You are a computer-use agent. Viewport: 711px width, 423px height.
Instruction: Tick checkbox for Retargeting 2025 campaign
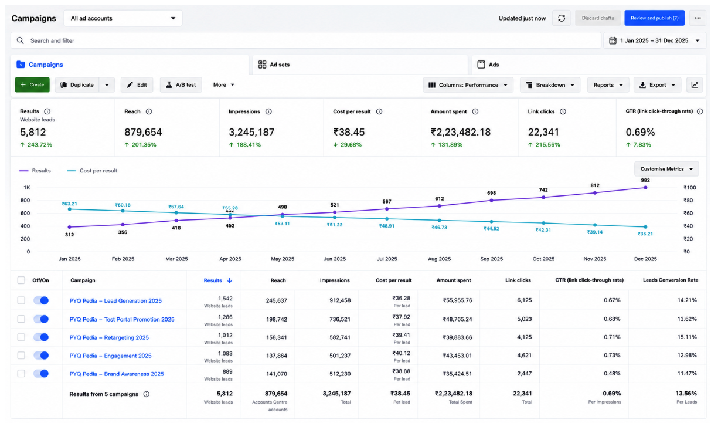(21, 337)
